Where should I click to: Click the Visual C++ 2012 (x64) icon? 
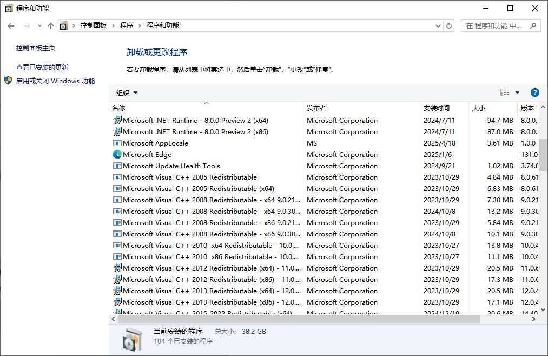[117, 268]
